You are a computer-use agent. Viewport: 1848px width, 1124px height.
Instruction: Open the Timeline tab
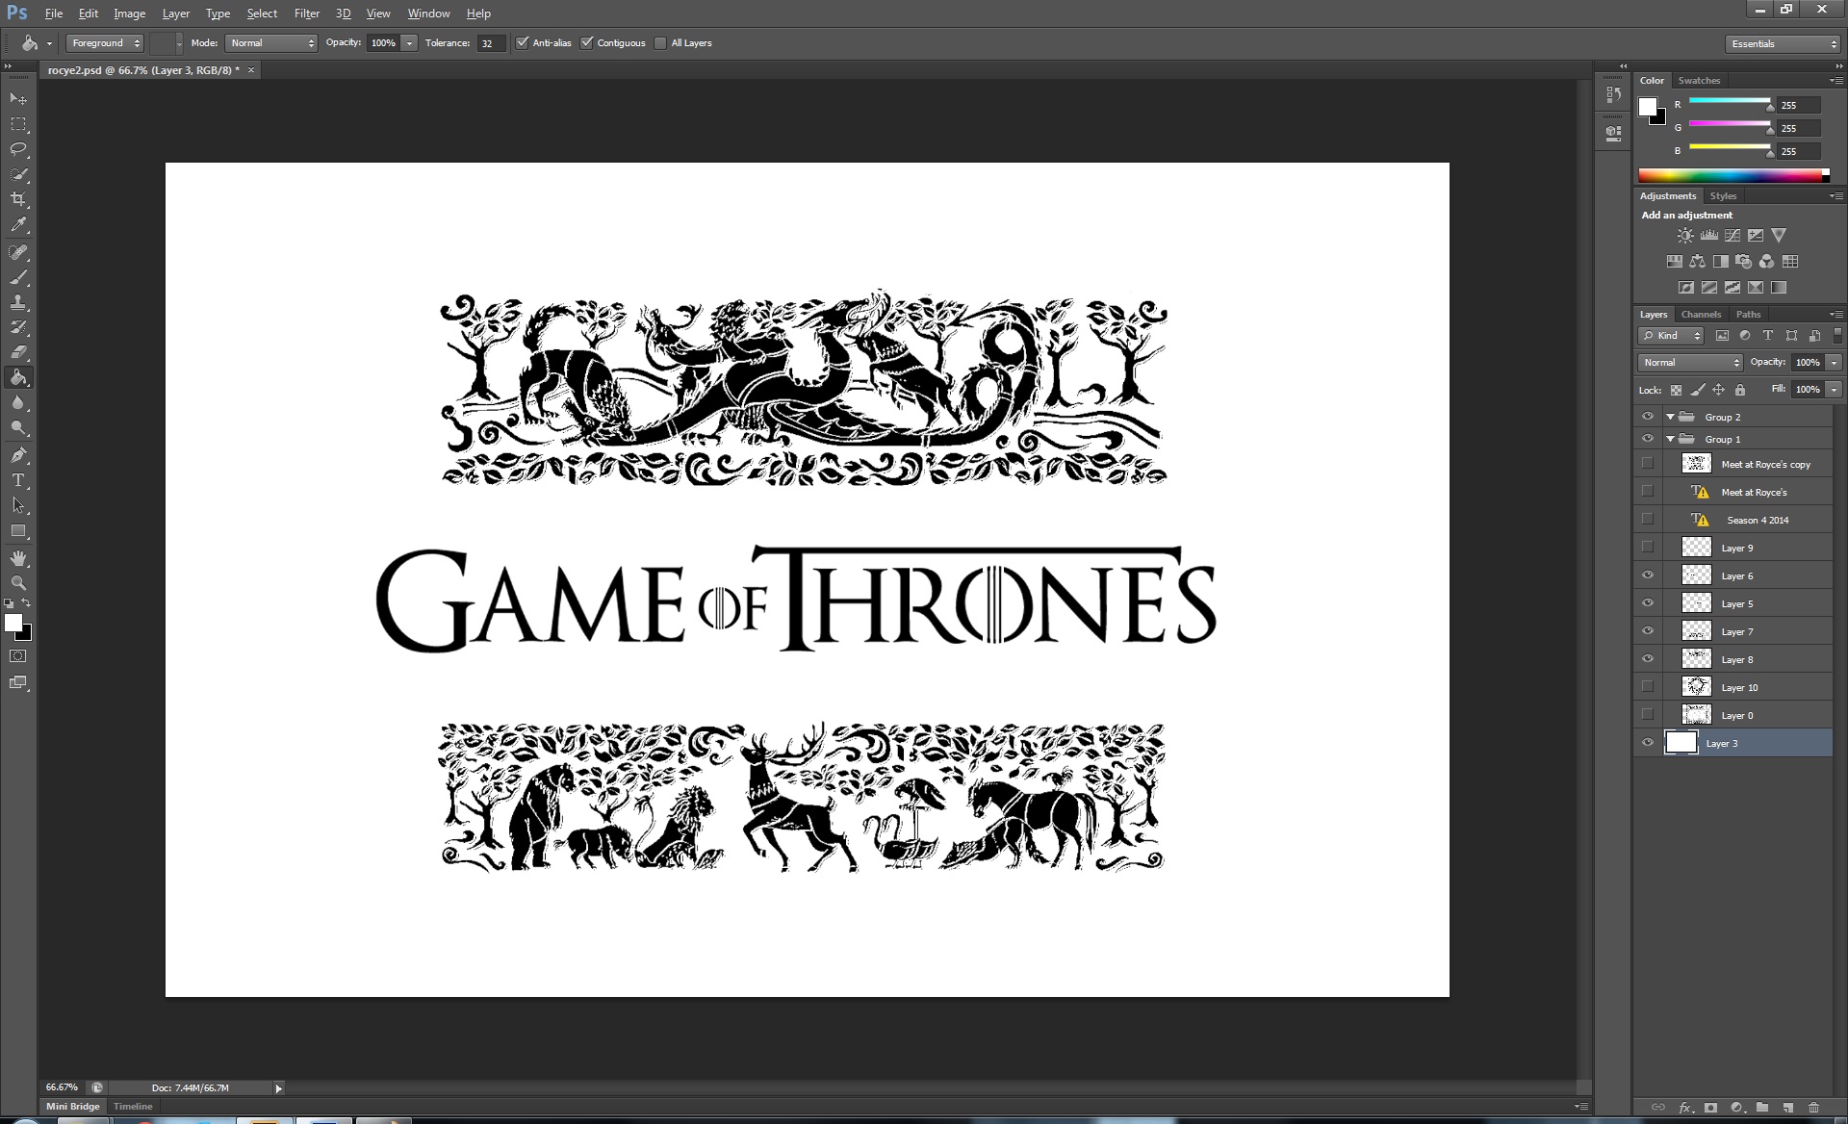tap(133, 1106)
